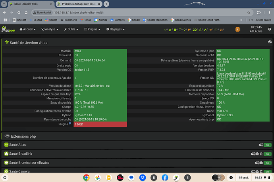Open the Analyse dropdown menu
274x182 pixels.
click(x=50, y=29)
